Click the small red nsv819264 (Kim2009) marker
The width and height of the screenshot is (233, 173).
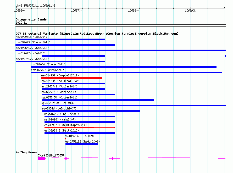65,139
